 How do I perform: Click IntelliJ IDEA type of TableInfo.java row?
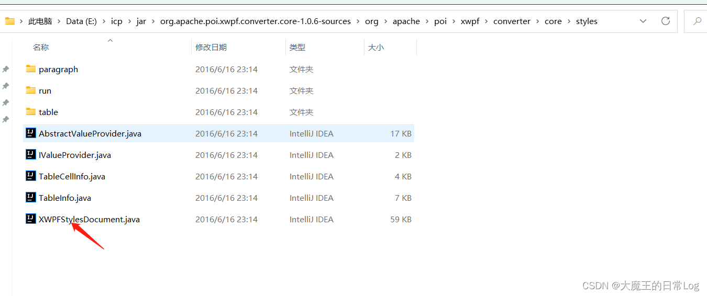coord(312,198)
